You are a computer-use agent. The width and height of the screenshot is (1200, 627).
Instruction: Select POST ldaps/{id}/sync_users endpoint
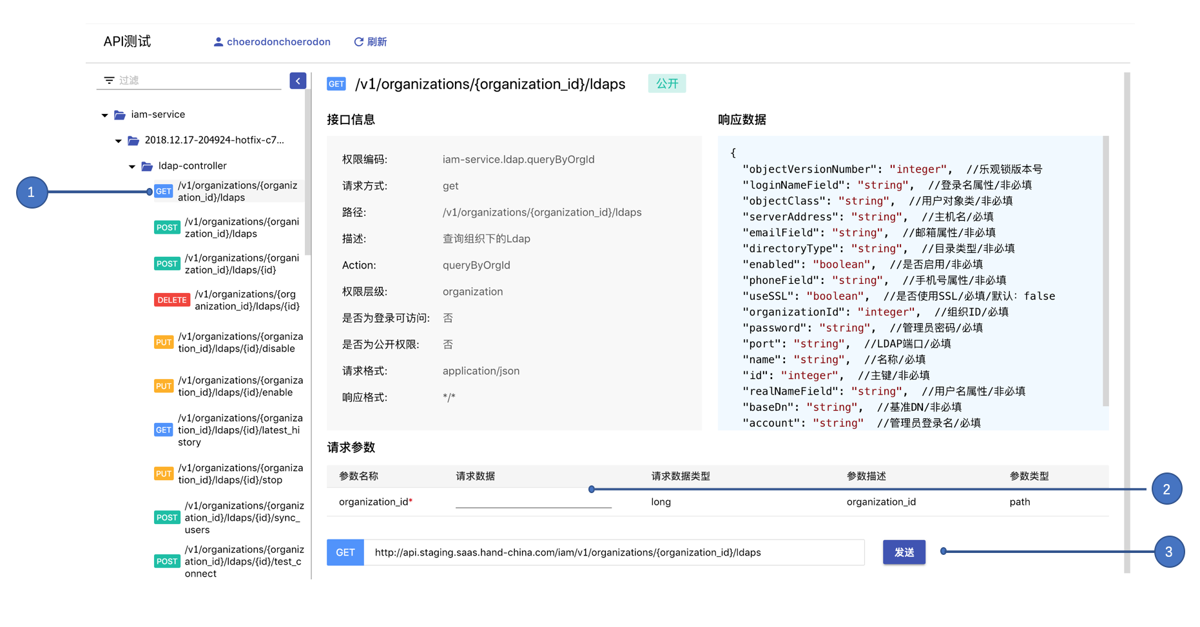[228, 518]
